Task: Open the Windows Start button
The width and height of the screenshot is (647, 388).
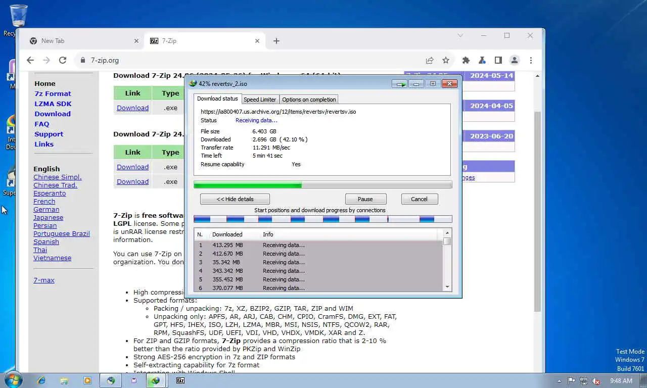Action: click(13, 380)
